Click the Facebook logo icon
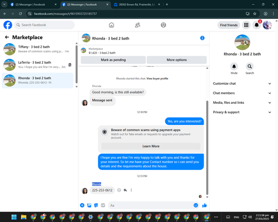 8,25
